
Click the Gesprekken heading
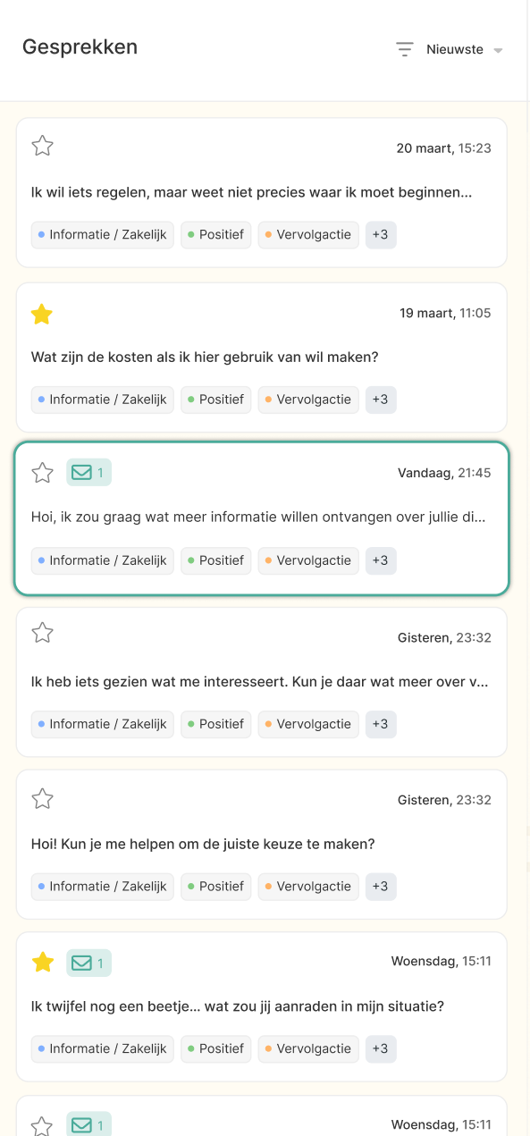click(80, 47)
